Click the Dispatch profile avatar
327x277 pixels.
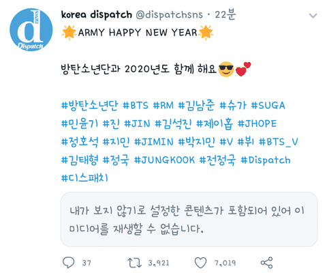pyautogui.click(x=31, y=29)
